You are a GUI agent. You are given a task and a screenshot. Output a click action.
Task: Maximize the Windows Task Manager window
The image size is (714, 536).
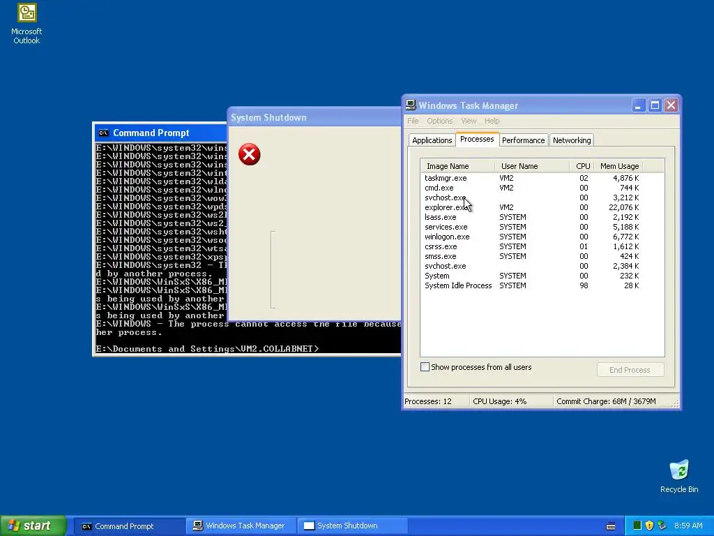pos(655,106)
